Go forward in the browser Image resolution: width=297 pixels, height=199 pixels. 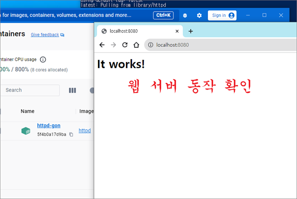point(113,45)
